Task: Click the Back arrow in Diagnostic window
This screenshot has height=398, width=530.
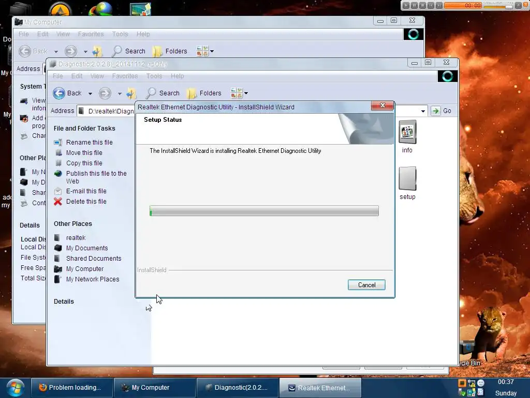Action: tap(59, 93)
